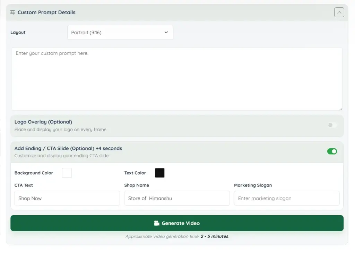Click the text area resize handle
This screenshot has height=253, width=355.
tap(340, 108)
